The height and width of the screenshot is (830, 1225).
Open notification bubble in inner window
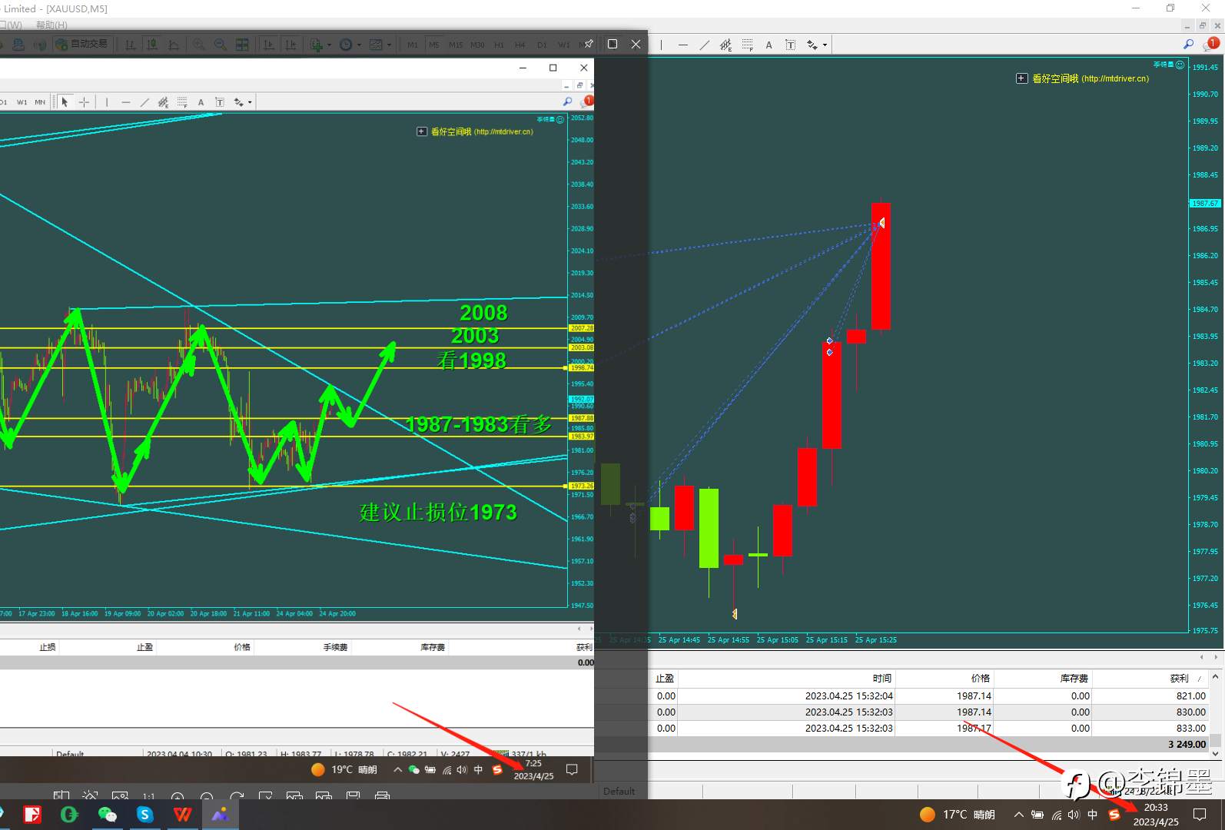click(587, 101)
